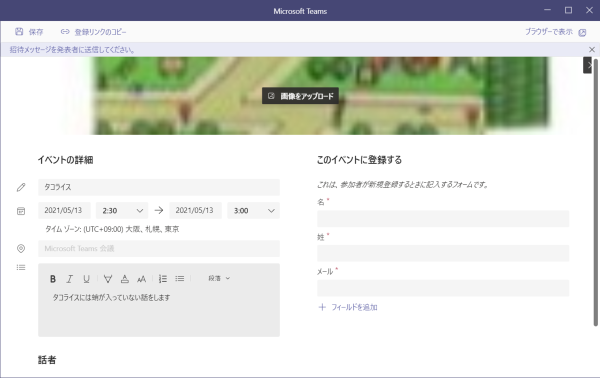The height and width of the screenshot is (378, 600).
Task: Open the end time 3:00 dropdown
Action: (253, 210)
